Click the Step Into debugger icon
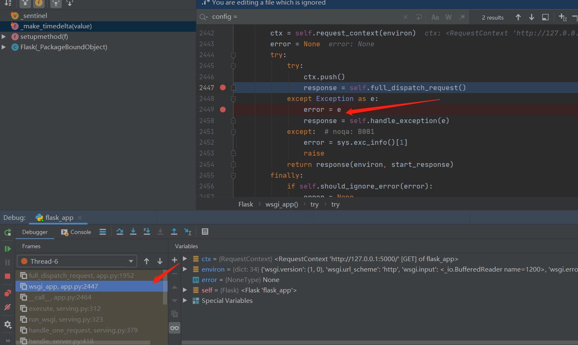The width and height of the screenshot is (578, 345). (x=133, y=232)
